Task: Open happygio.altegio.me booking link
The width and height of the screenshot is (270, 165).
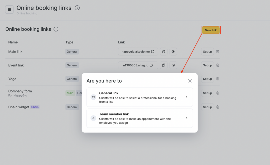Action: (x=138, y=52)
